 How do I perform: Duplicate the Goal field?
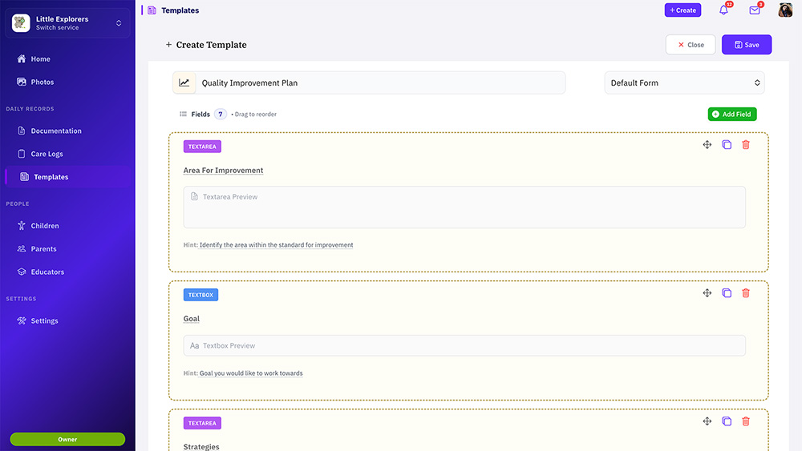click(727, 292)
